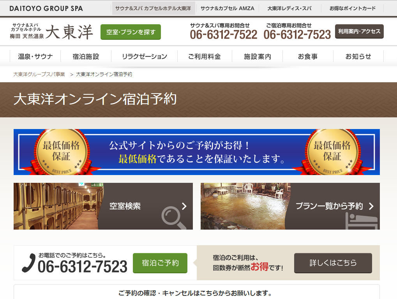Open the お得なポイントカード tab
The width and height of the screenshot is (397, 299).
(353, 8)
